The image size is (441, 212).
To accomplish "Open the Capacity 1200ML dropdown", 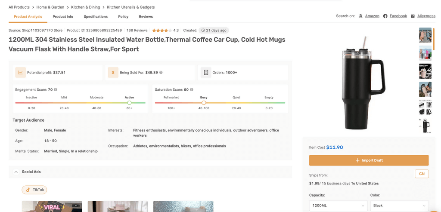I will pyautogui.click(x=338, y=206).
